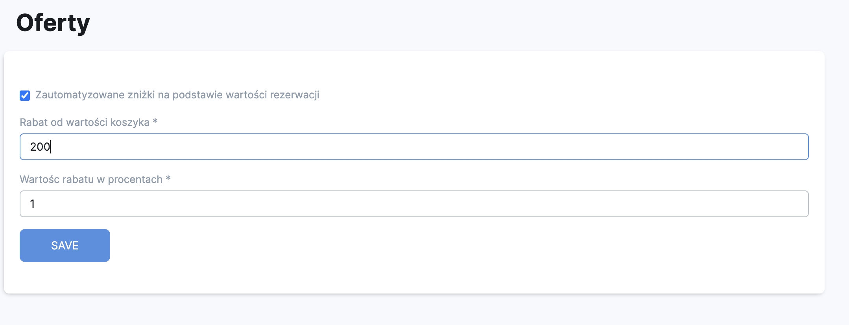This screenshot has height=325, width=849.
Task: Click the "Rabat od wartości koszyka" label
Action: coord(85,122)
